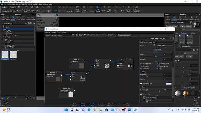Click the Geometry Nodes button in Material Graph
The height and width of the screenshot is (113, 201).
pos(124,35)
